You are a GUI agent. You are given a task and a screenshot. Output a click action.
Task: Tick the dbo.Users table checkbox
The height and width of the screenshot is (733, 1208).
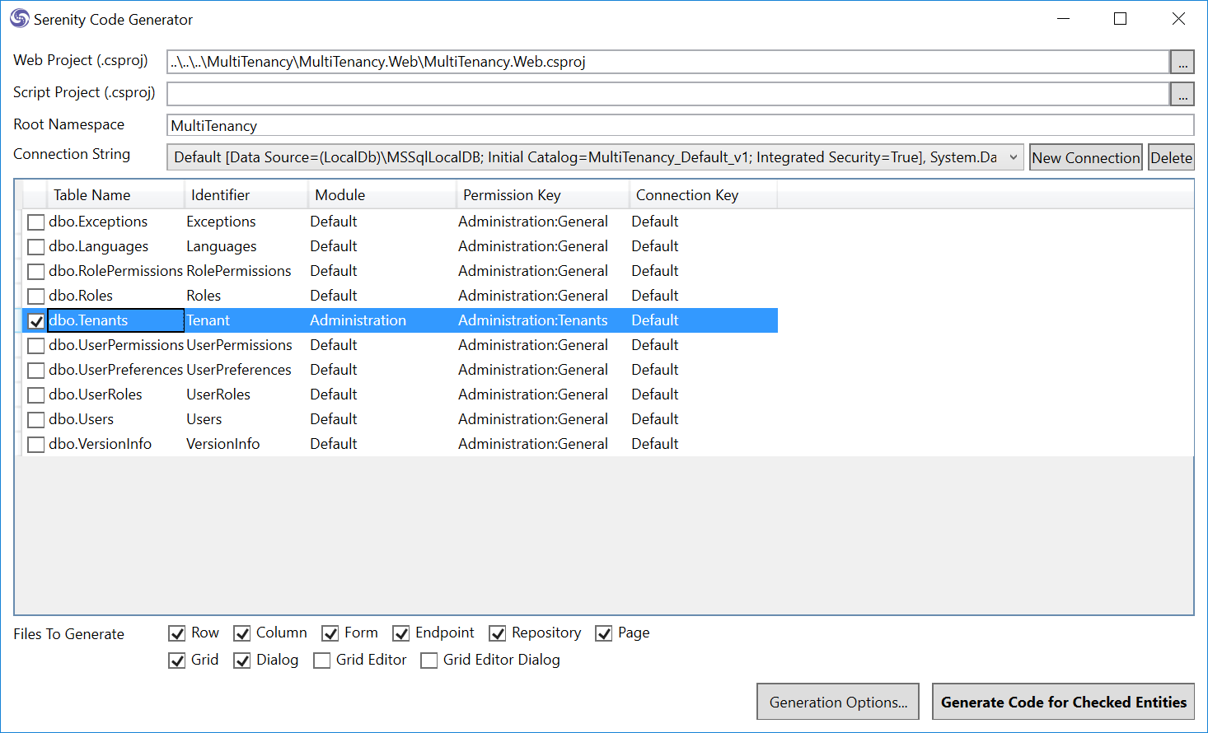36,420
